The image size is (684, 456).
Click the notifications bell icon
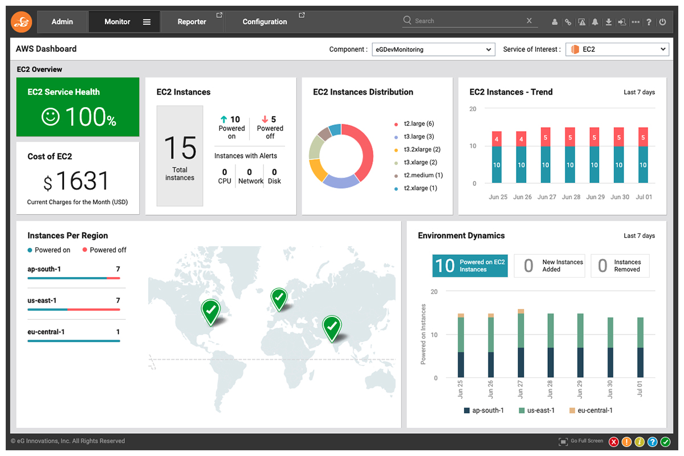click(595, 22)
